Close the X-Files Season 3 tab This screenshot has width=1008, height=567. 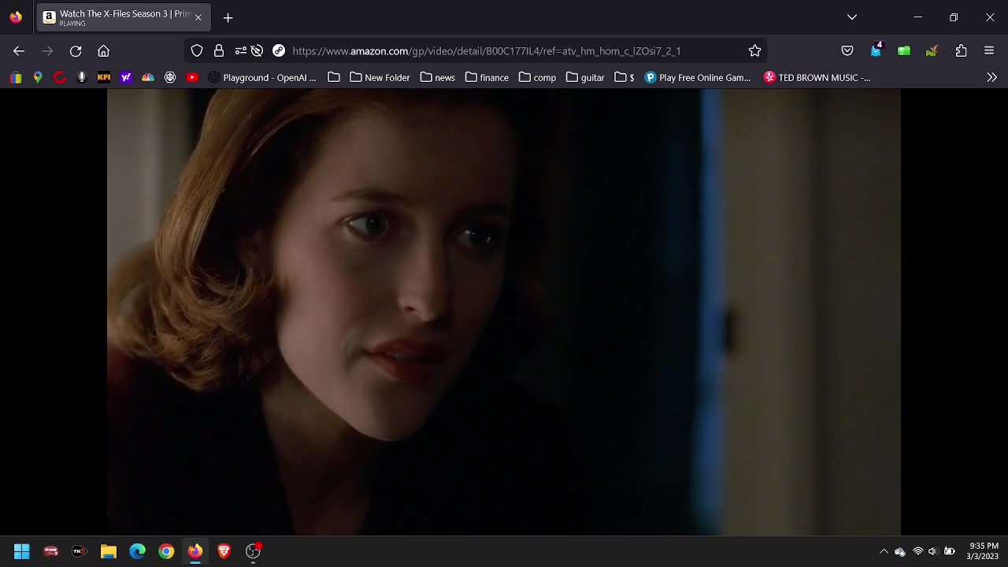pos(198,17)
